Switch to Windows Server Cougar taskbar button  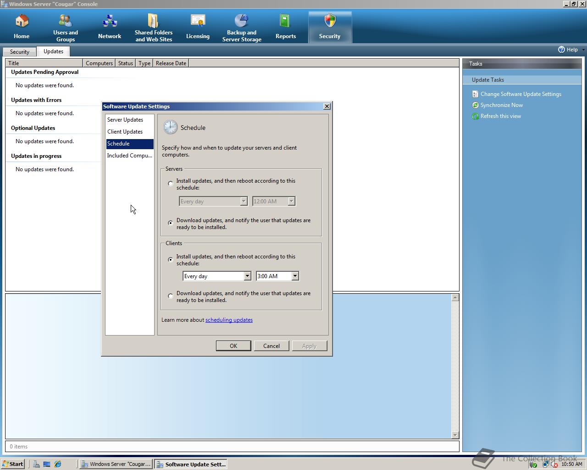coord(116,464)
